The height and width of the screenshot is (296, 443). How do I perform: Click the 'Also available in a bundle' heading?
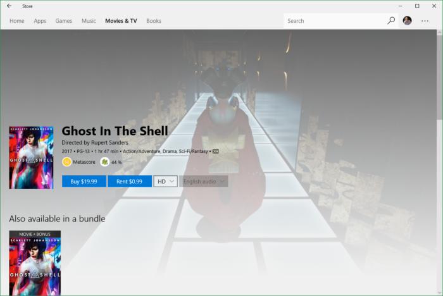(57, 219)
